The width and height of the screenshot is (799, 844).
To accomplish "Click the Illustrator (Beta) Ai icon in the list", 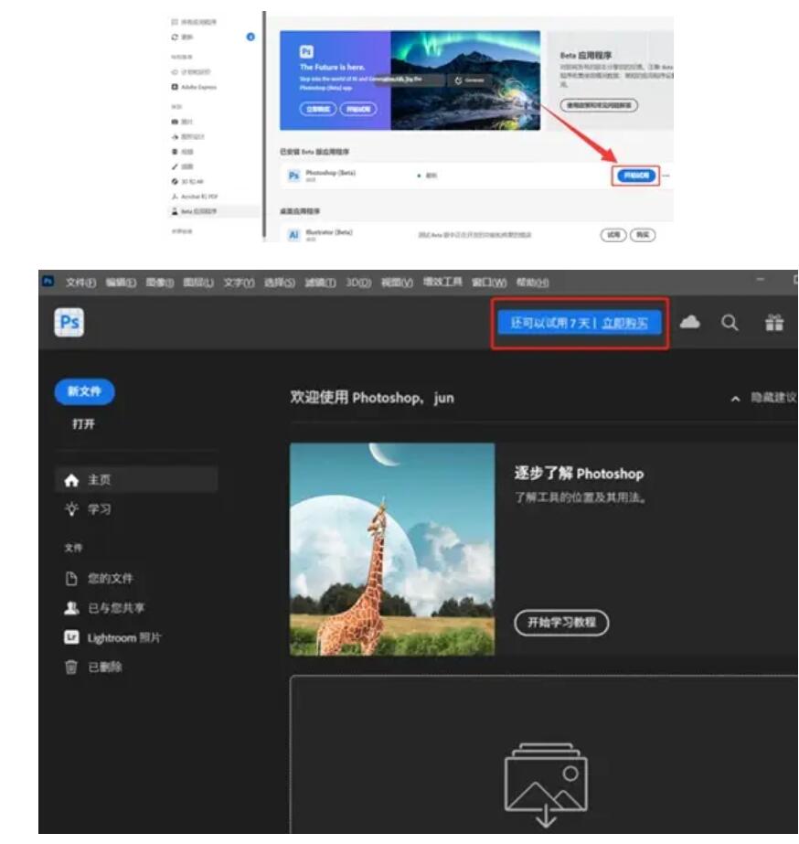I will tap(293, 235).
